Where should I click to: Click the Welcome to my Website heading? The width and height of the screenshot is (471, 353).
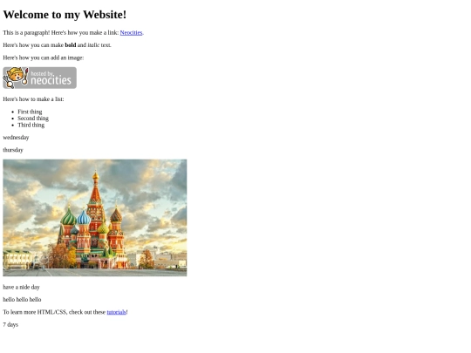point(65,15)
